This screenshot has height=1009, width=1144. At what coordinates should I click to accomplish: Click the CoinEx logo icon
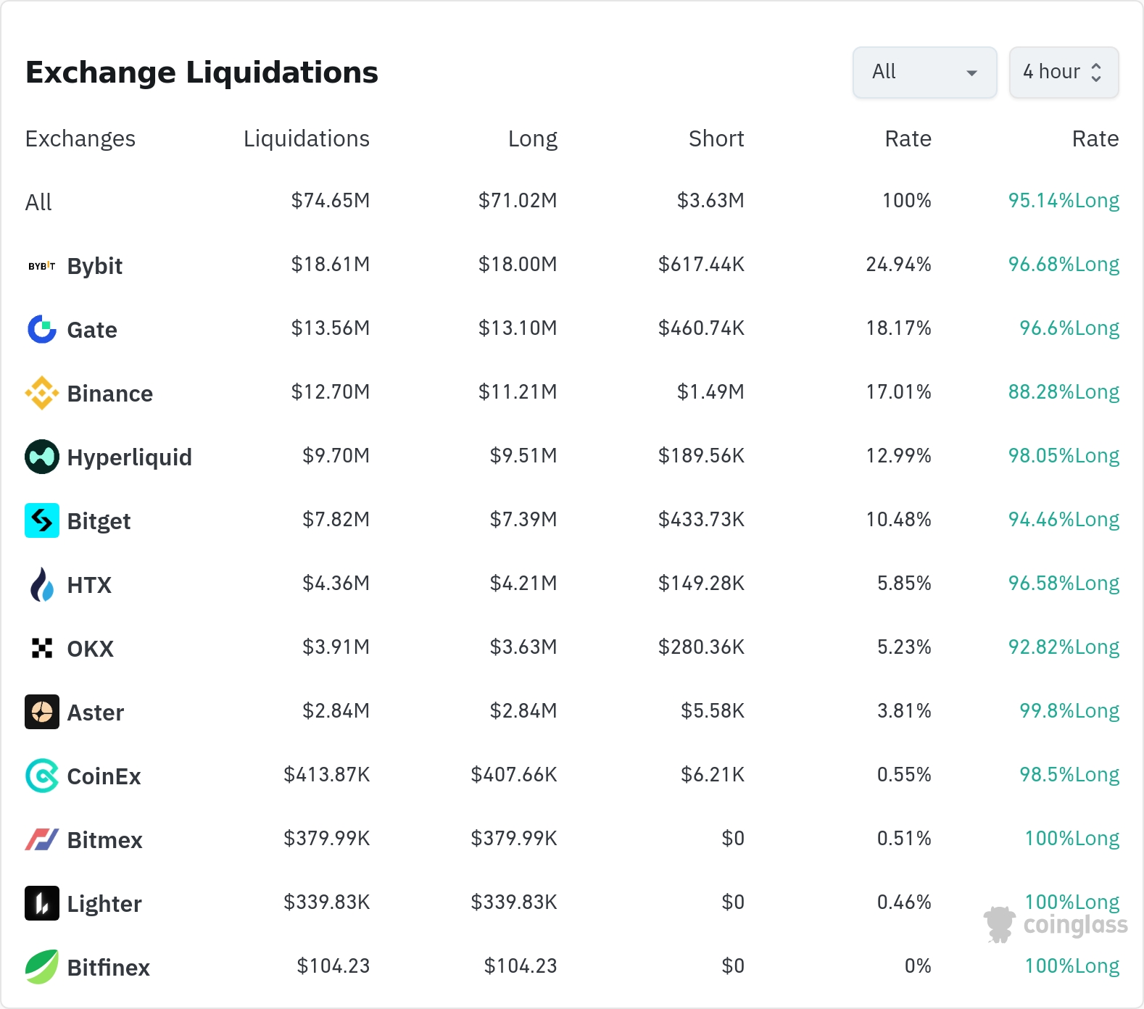pos(41,776)
